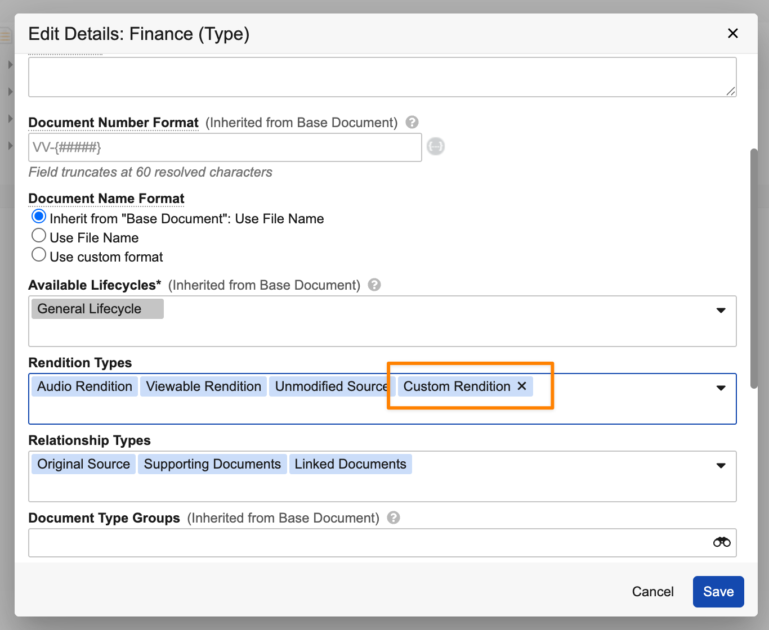Close the Edit Details dialog
This screenshot has height=630, width=769.
coord(732,33)
